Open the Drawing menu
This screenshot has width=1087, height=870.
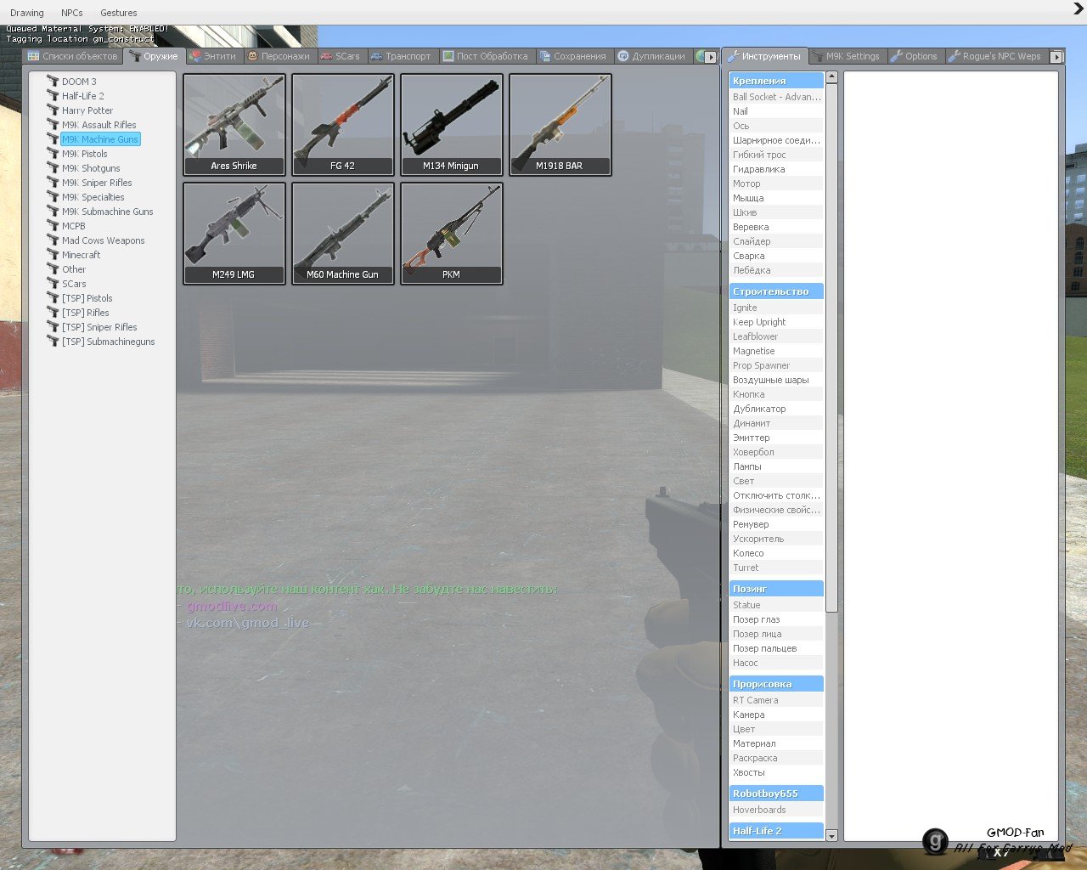26,13
